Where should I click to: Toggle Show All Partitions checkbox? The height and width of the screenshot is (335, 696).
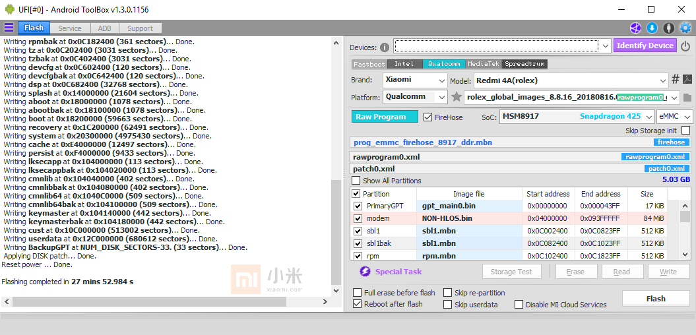[x=356, y=181]
